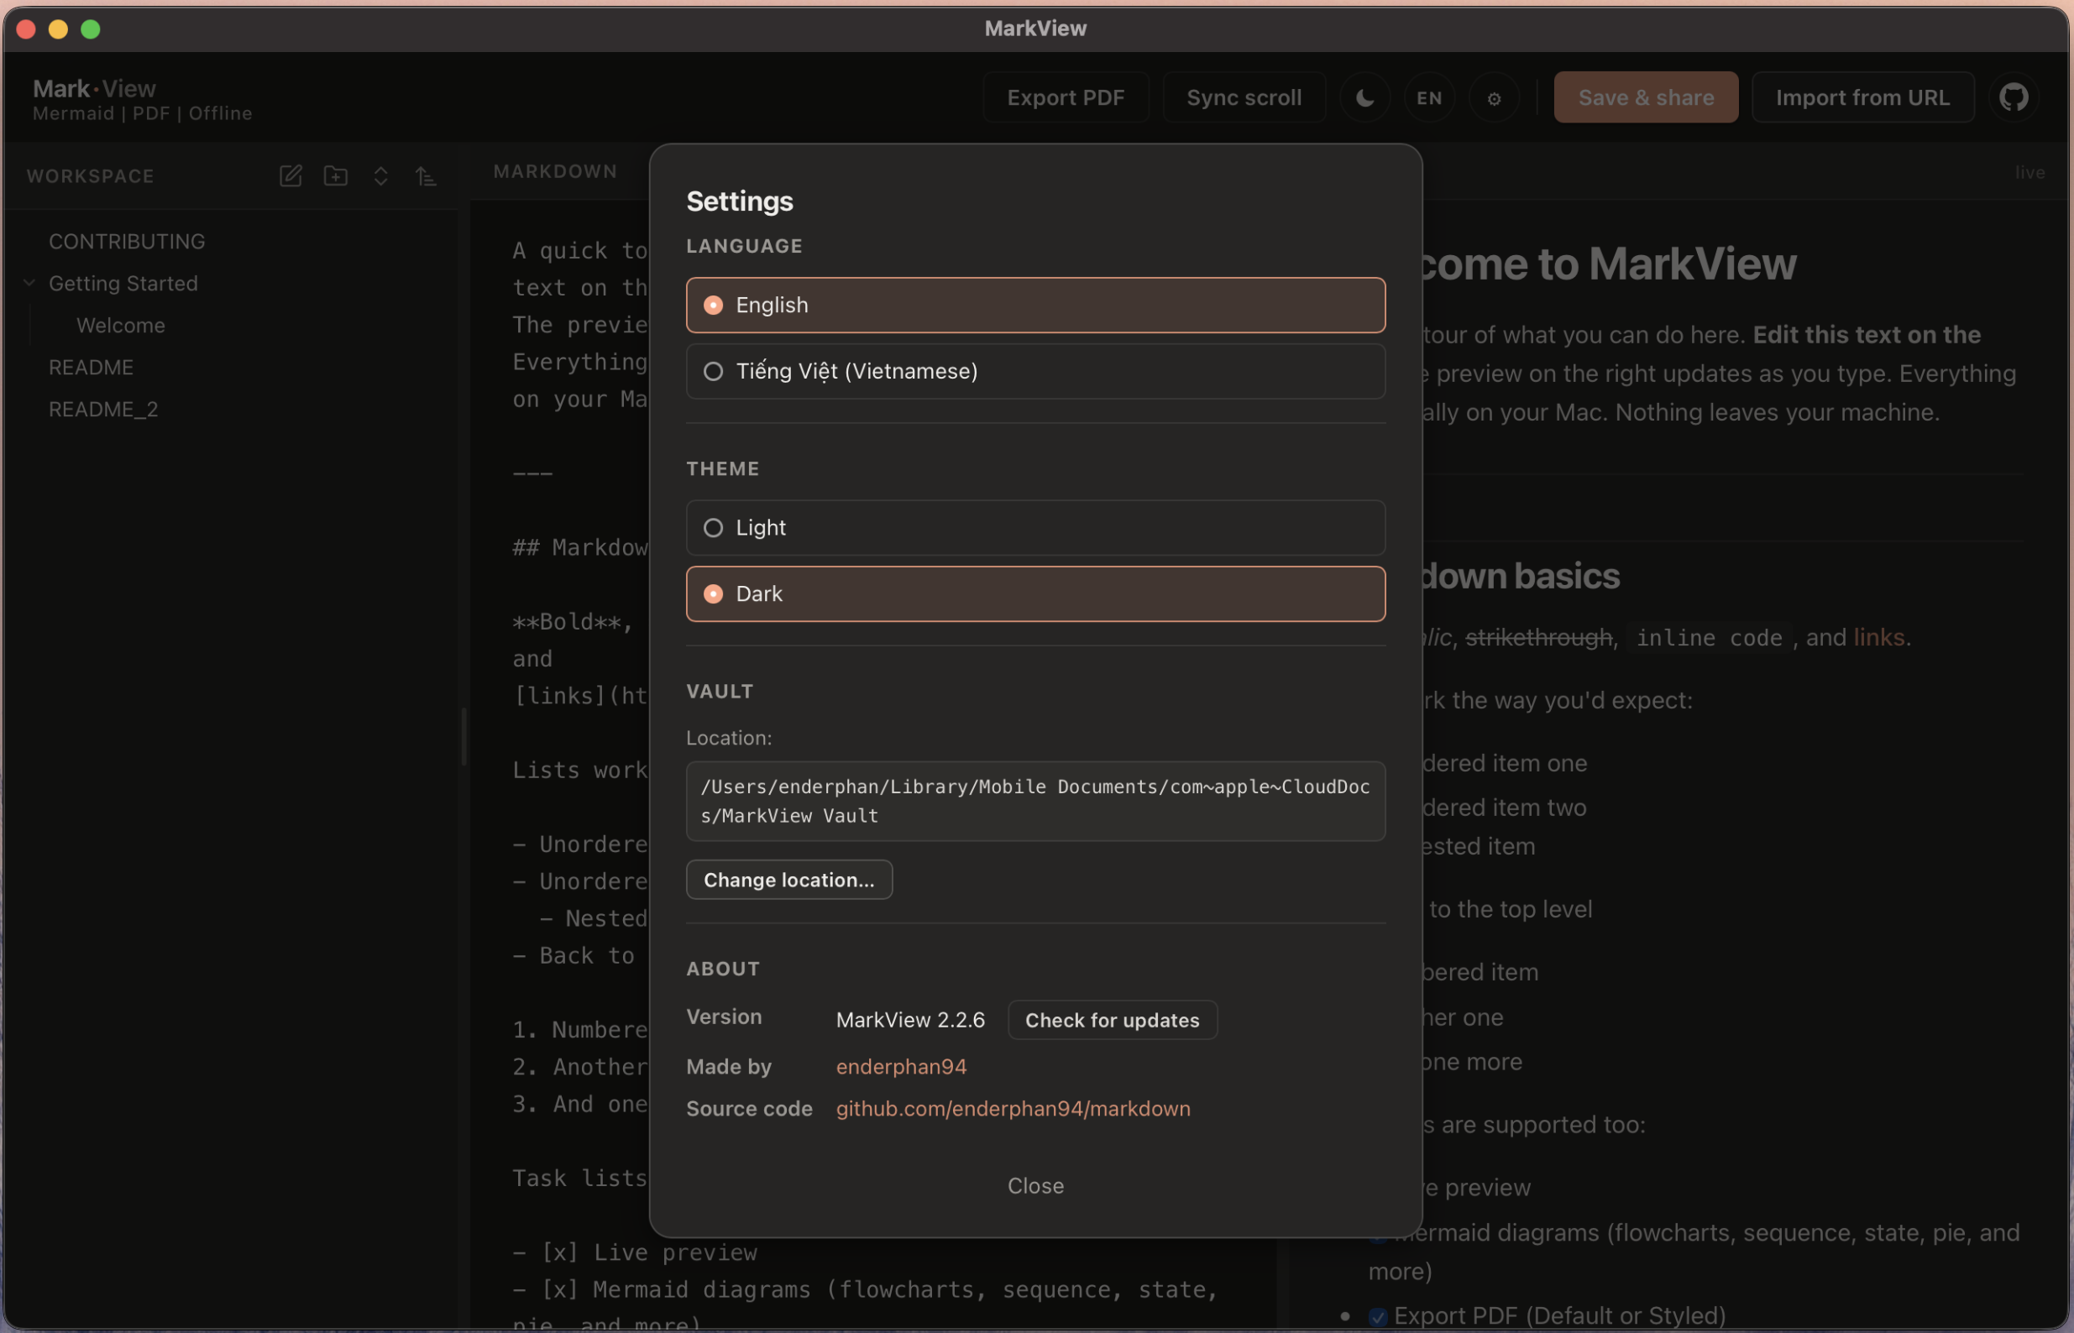
Task: Click the new folder icon in Workspace
Action: point(336,175)
